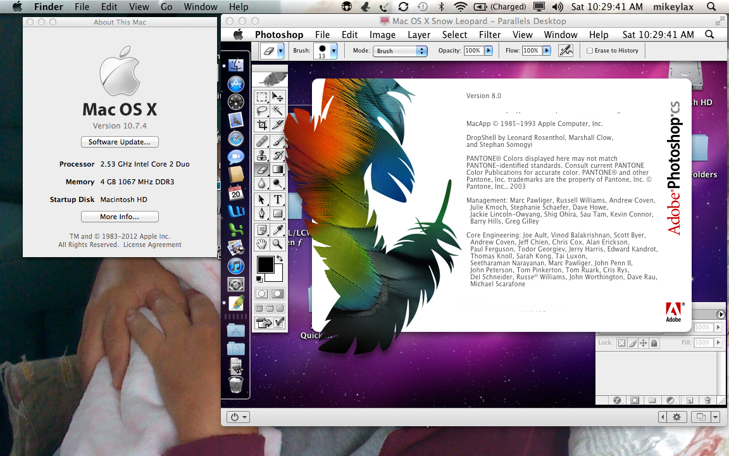Select the Rectangular Marquee tool
The height and width of the screenshot is (456, 729).
coord(262,97)
